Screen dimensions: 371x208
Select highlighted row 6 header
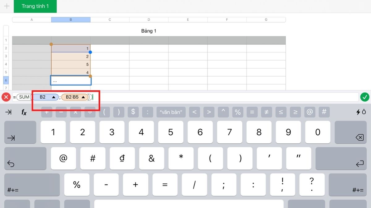[x=6, y=80]
